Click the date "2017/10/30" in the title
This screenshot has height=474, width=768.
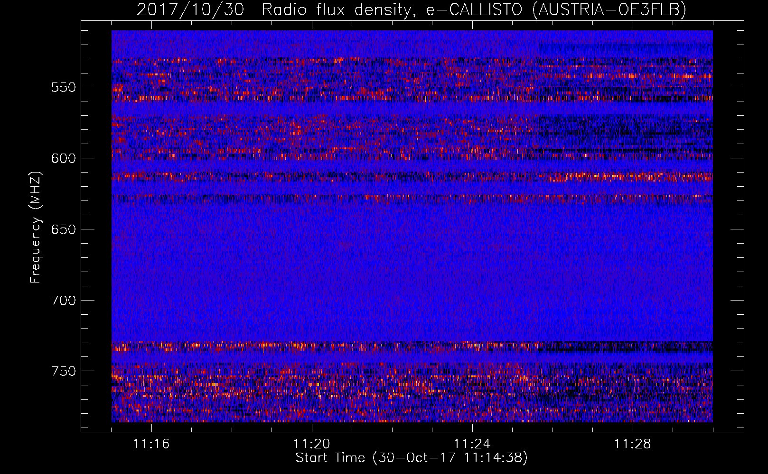190,10
